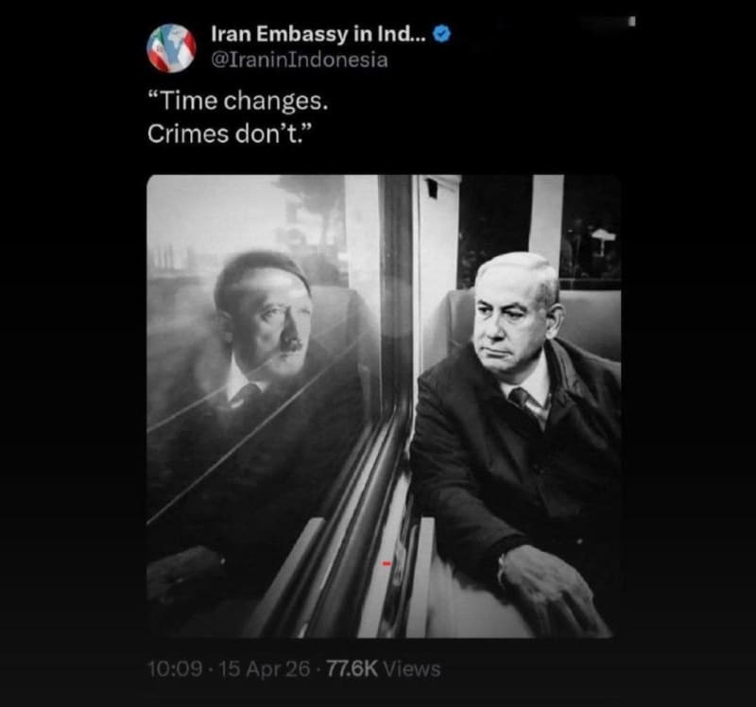Click the 10:09 timestamp

click(x=175, y=669)
